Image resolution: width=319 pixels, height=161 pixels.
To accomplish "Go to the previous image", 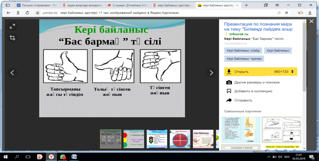I will pyautogui.click(x=12, y=73).
